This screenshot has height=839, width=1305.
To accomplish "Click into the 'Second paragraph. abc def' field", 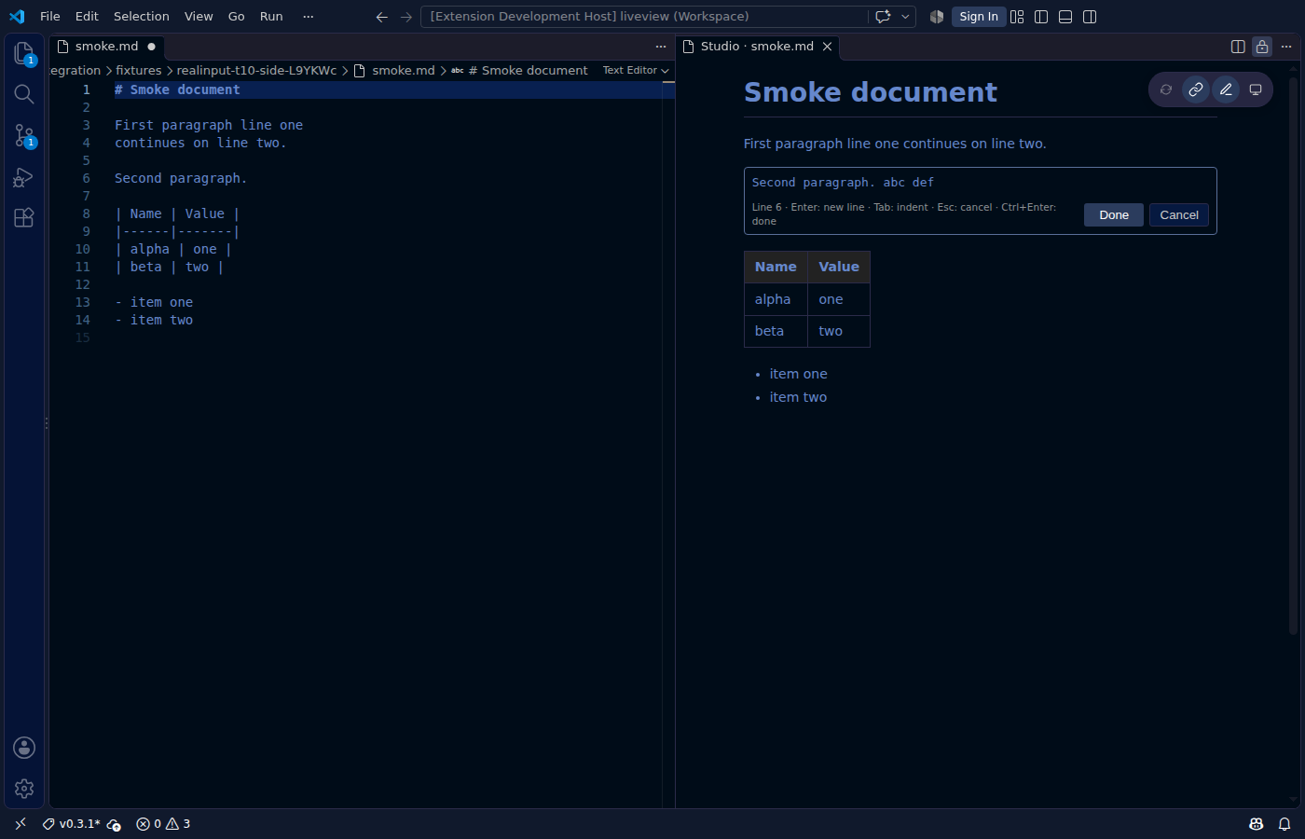I will (x=980, y=183).
